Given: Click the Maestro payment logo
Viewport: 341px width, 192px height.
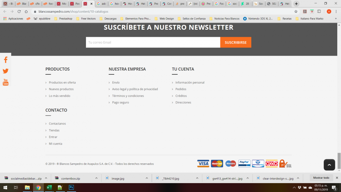Looking at the screenshot, I should (x=231, y=163).
